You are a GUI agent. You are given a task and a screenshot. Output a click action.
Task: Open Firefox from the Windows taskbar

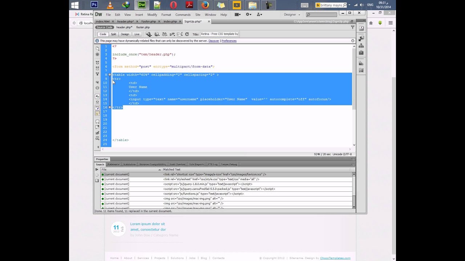(205, 5)
